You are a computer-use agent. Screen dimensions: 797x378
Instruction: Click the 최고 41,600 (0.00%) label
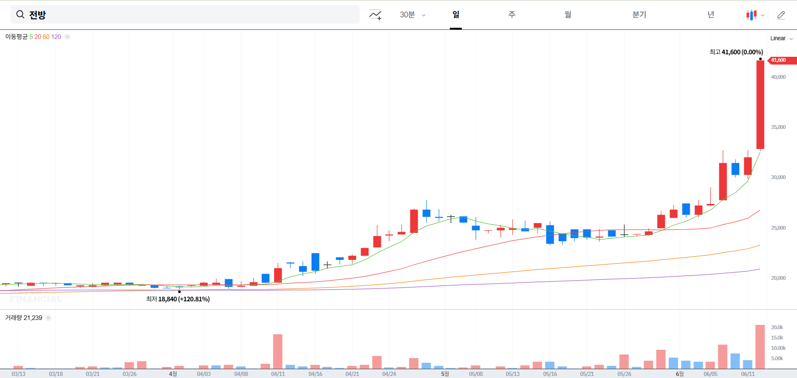736,52
